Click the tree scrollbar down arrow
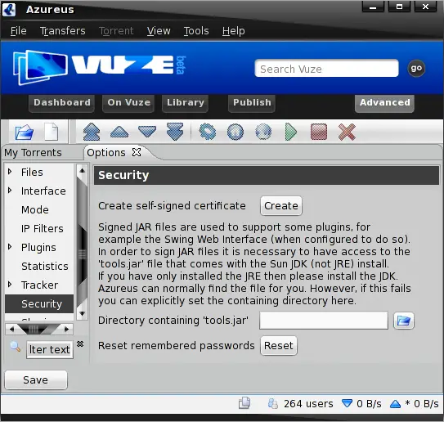 tap(82, 313)
